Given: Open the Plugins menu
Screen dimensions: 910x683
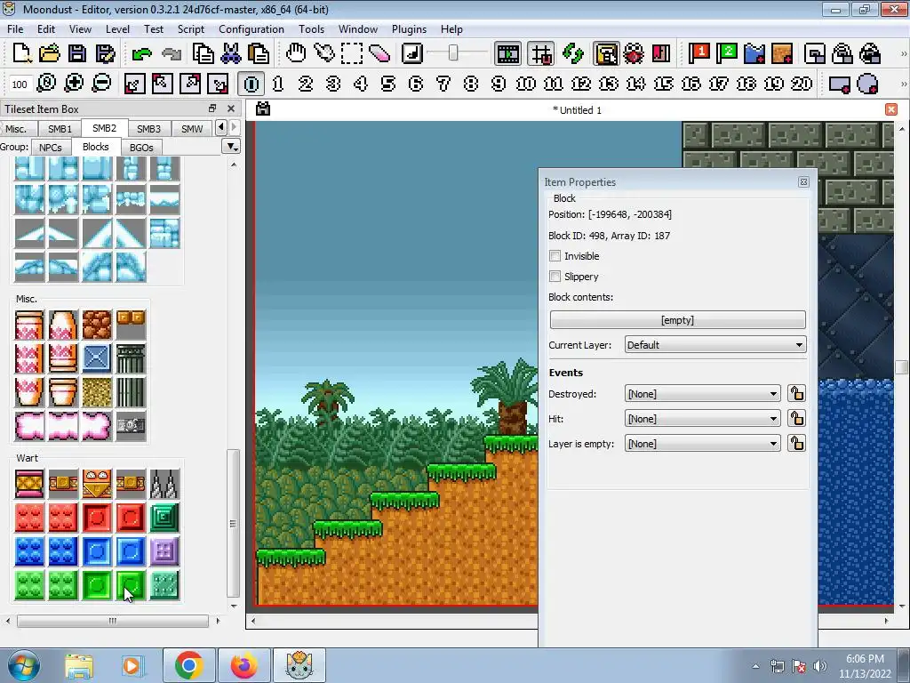Looking at the screenshot, I should click(x=409, y=29).
